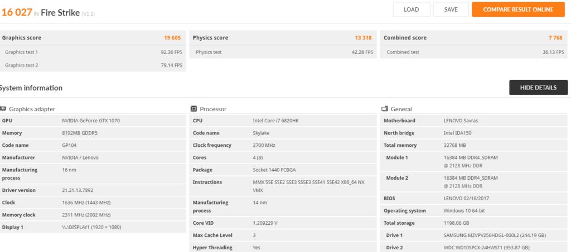Select clock frequency 2700 MHz

click(264, 145)
